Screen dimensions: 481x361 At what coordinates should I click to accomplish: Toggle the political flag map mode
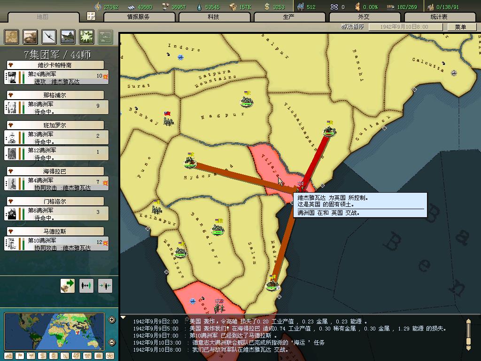tap(19, 356)
